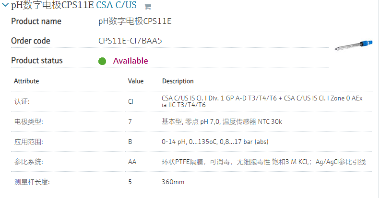Click the CI certification value cell
Screen dimensions: 380x198
(131, 102)
